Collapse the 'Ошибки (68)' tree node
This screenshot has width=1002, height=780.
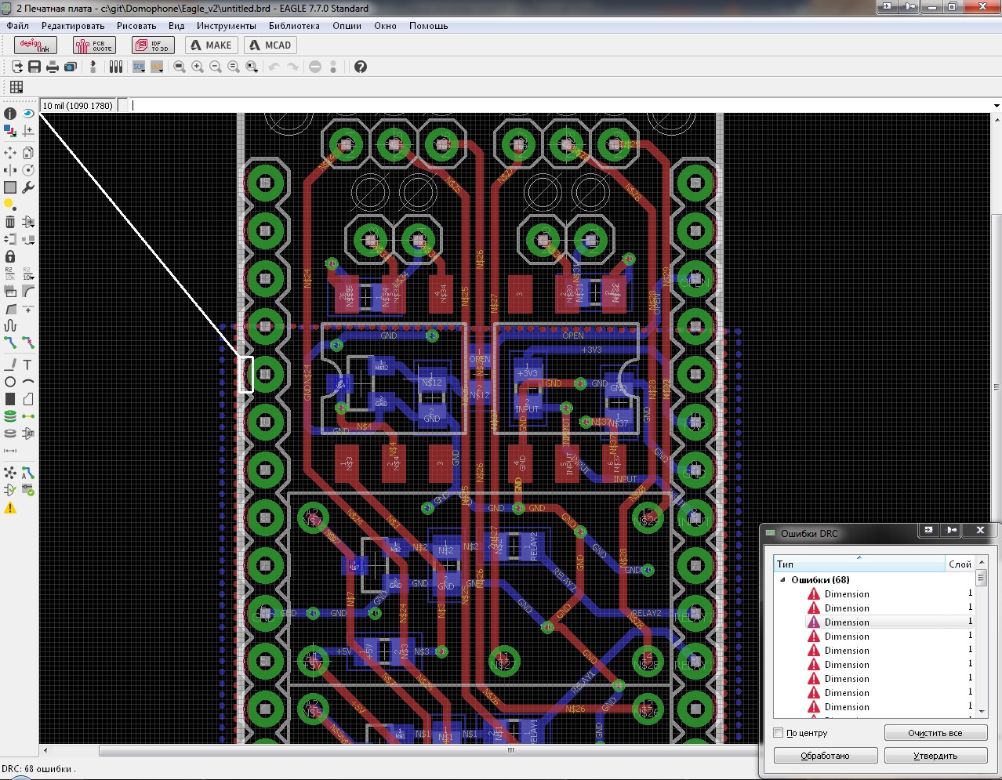pos(782,580)
